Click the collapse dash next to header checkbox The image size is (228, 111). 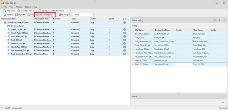128,19
